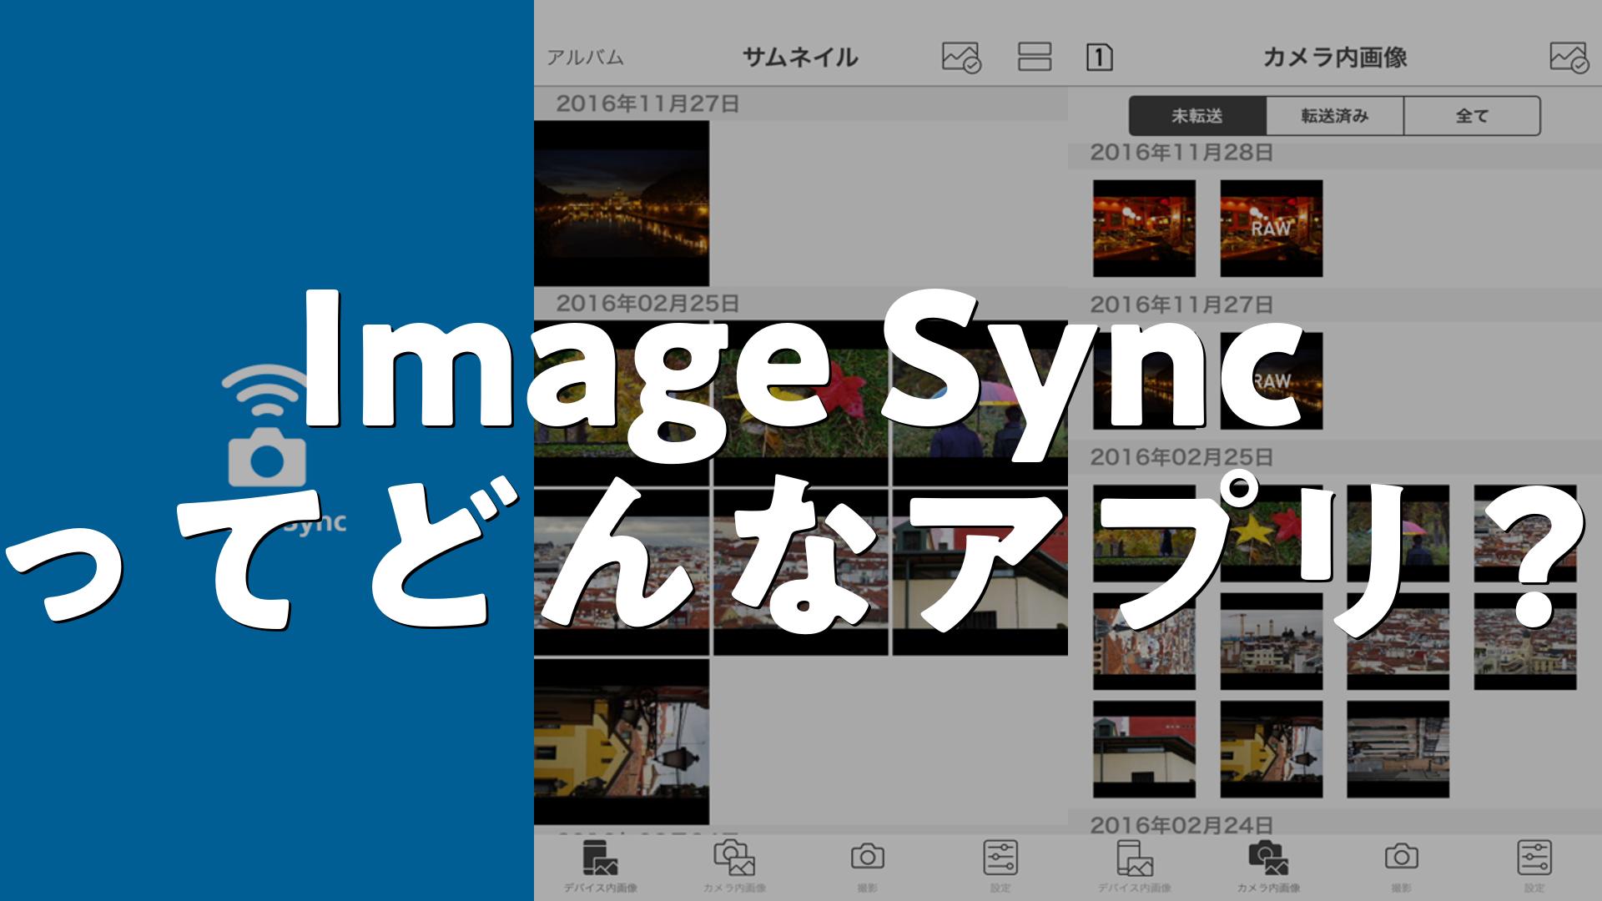Open 撮影 camera tab in right screen
Viewport: 1602px width, 901px height.
tap(1401, 867)
